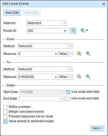The image size is (108, 136).
Task: Click the Next Edit button
Action: 32,13
